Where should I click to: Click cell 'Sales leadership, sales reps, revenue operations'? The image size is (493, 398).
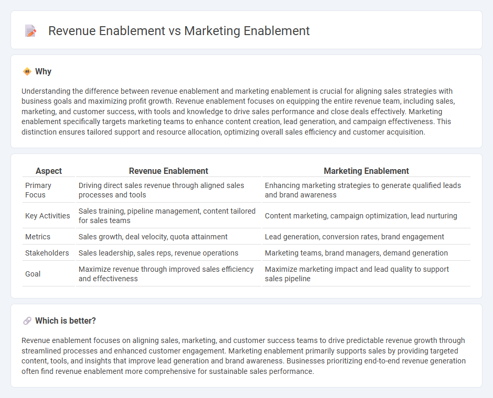point(168,253)
